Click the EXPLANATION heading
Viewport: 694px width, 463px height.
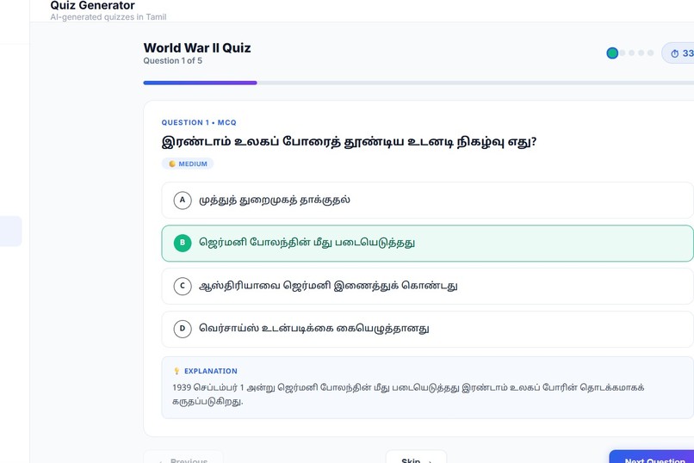click(211, 371)
